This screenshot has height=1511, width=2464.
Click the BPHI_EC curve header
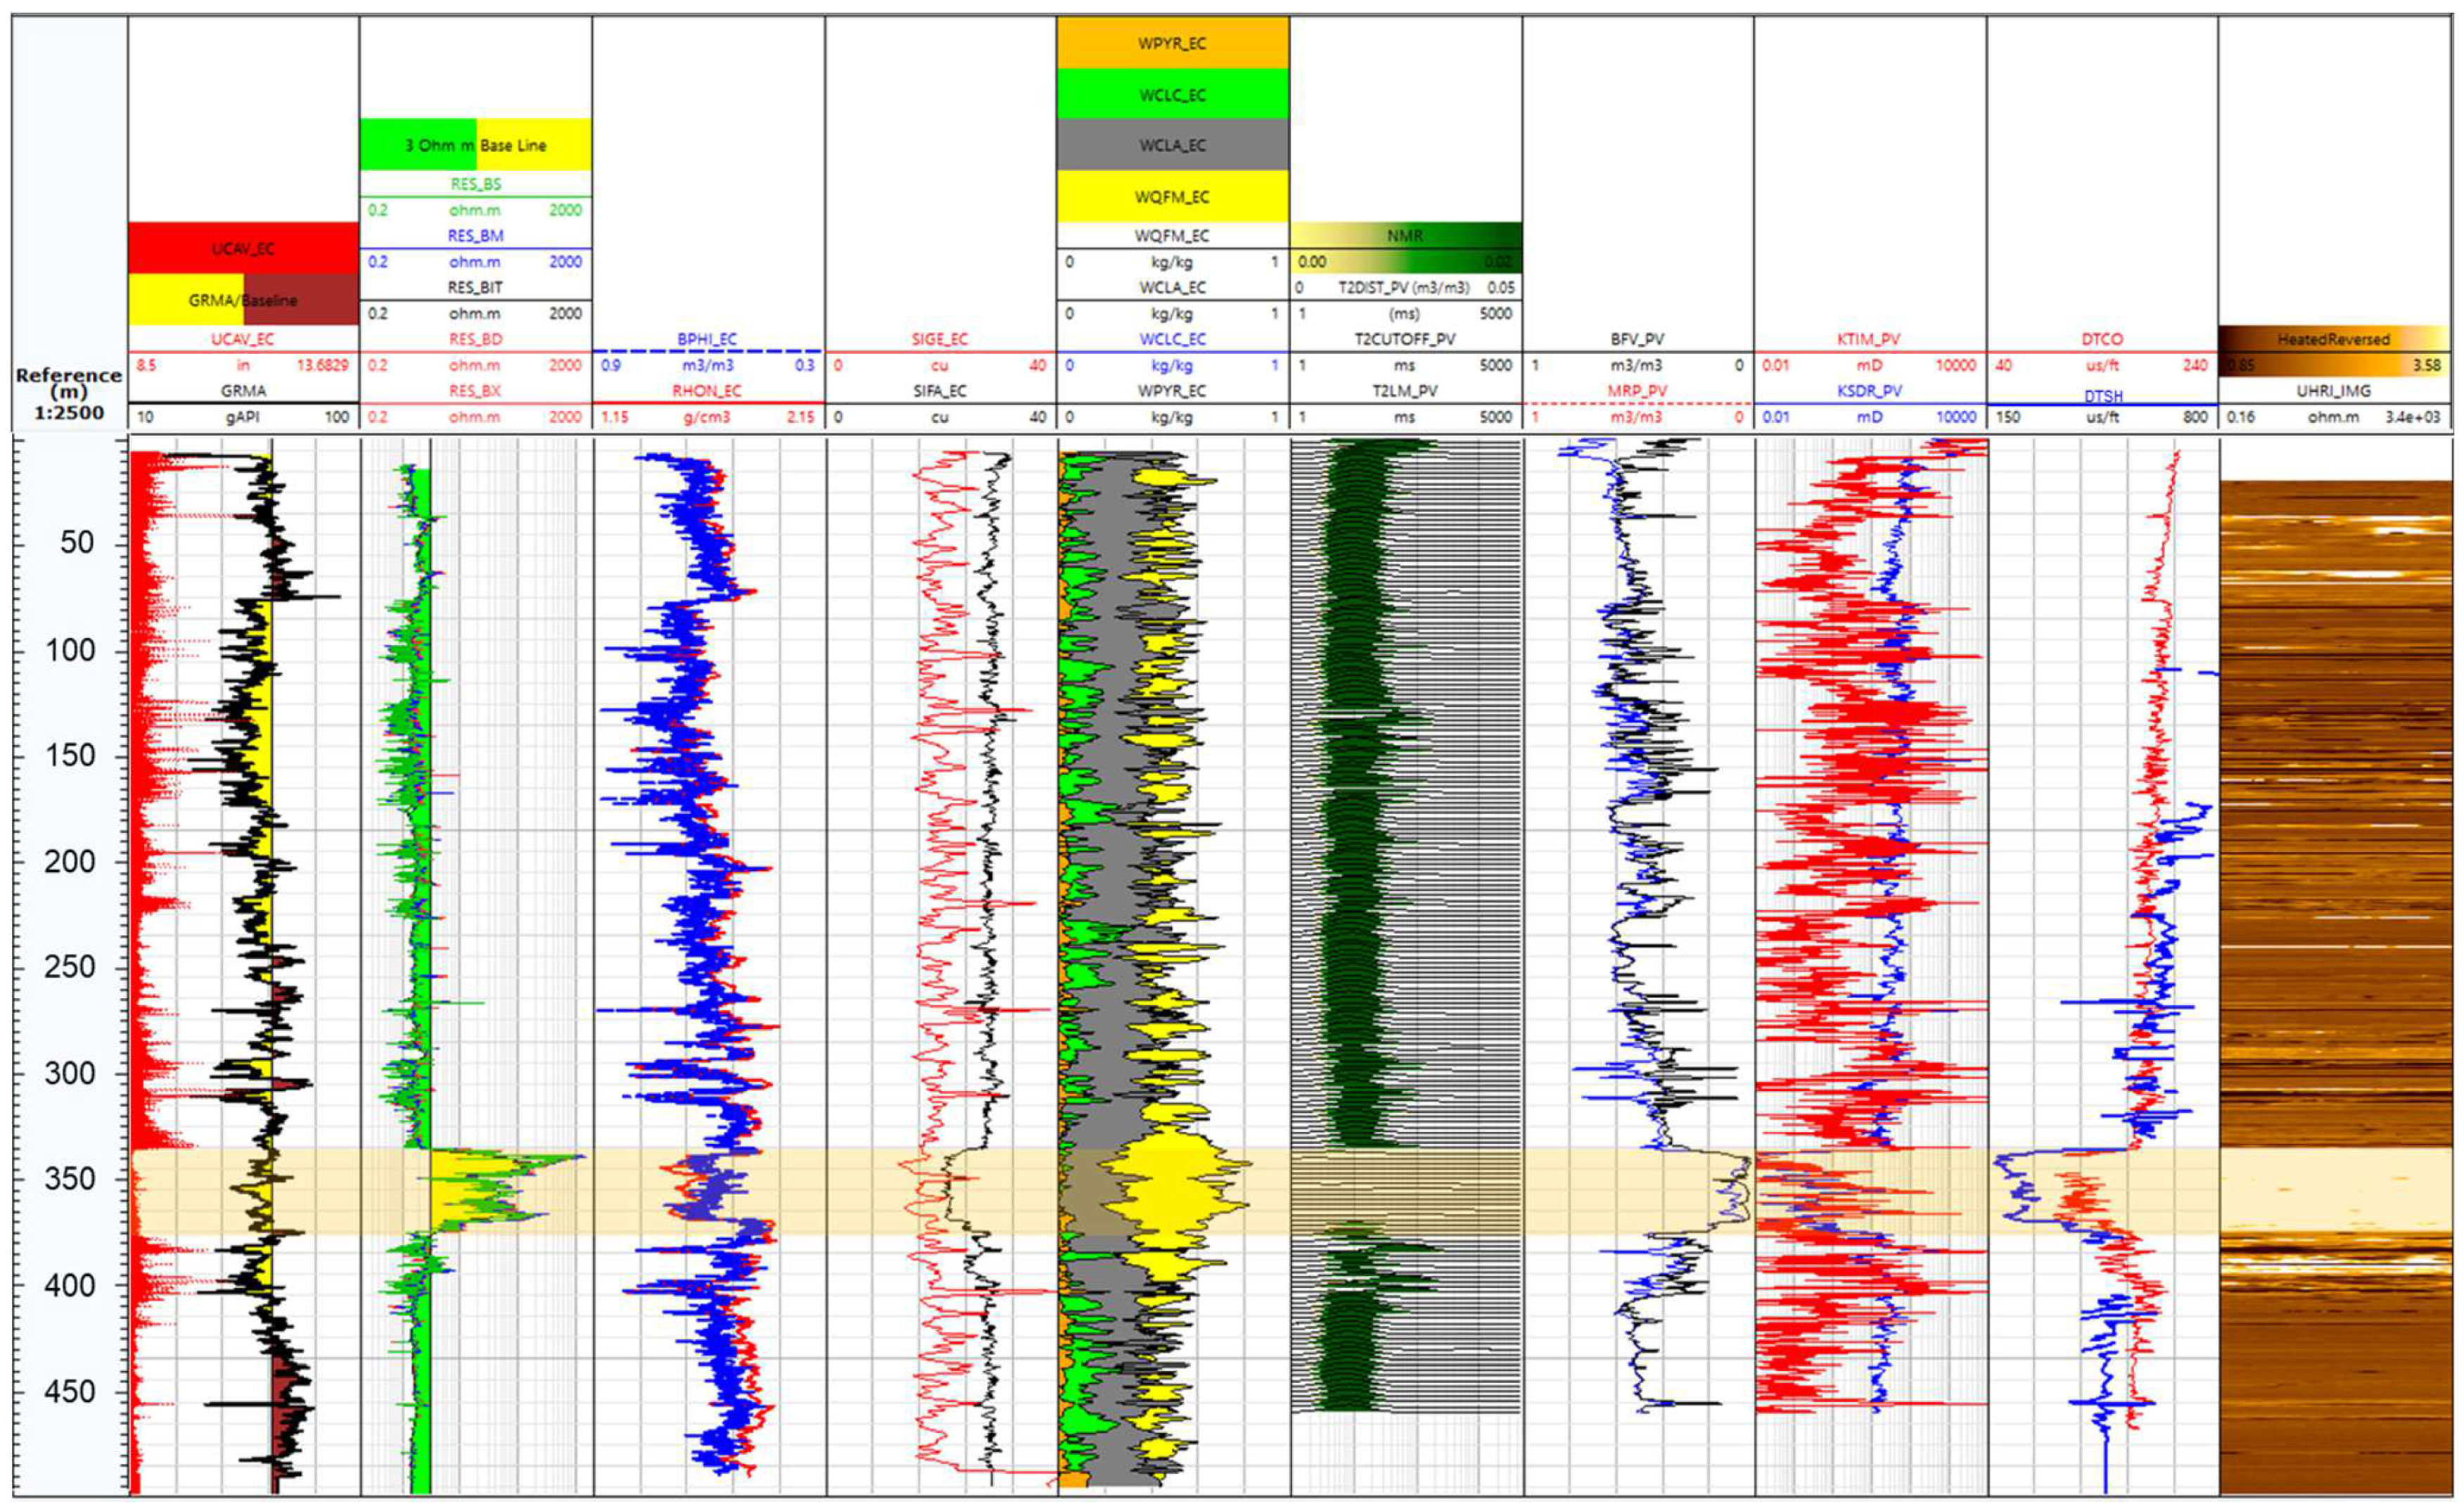(x=707, y=339)
